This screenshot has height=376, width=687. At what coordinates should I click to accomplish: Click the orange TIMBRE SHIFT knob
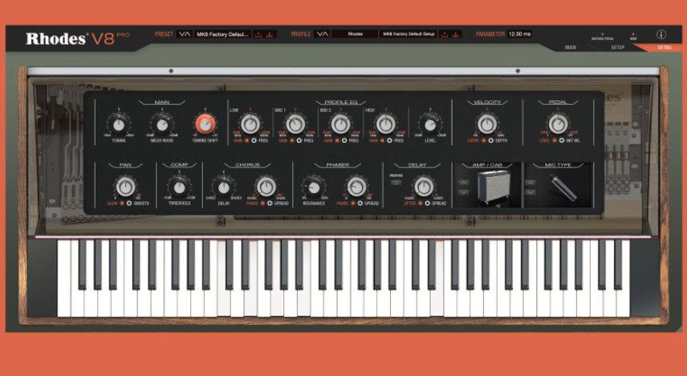205,124
